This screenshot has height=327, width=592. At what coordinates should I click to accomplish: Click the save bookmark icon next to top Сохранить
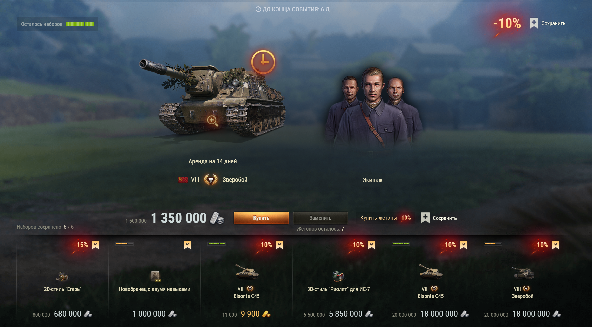click(x=534, y=23)
